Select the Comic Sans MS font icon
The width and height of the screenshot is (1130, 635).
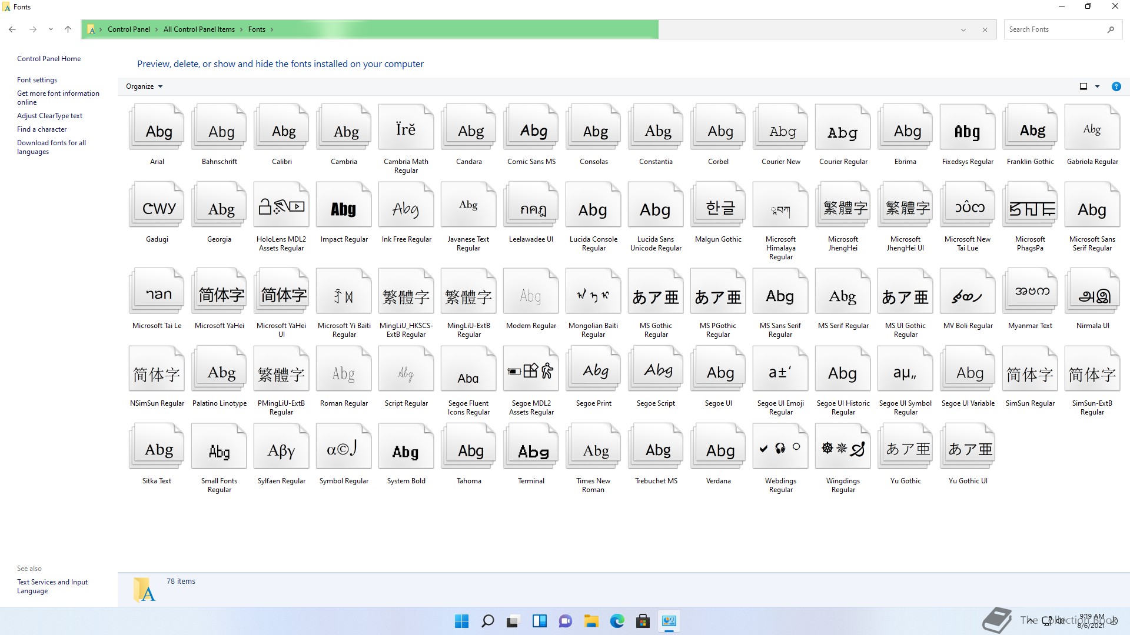(x=531, y=128)
